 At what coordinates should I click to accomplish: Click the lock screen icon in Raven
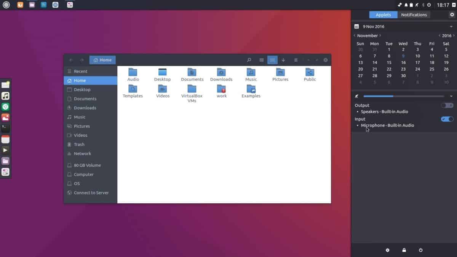tap(404, 250)
